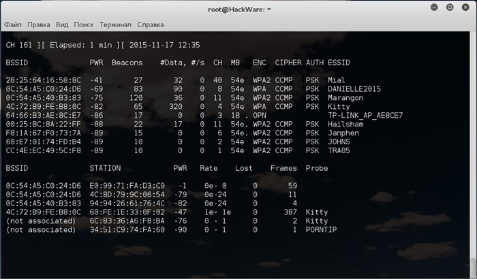The image size is (477, 279).
Task: Click the ESSID Kitty in the access point table
Action: [x=339, y=107]
